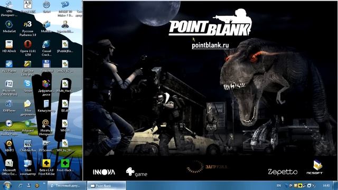Switch to the Текстовый документ taskbar window

pyautogui.click(x=67, y=185)
